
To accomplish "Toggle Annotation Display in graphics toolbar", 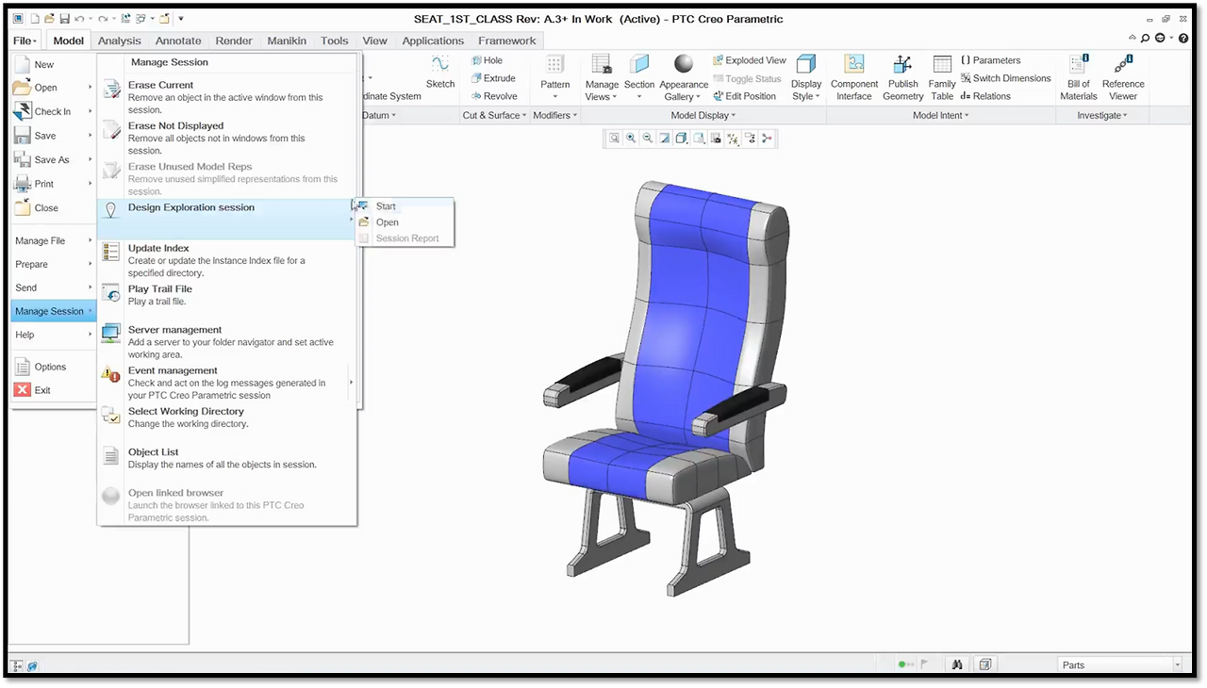I will pyautogui.click(x=750, y=138).
